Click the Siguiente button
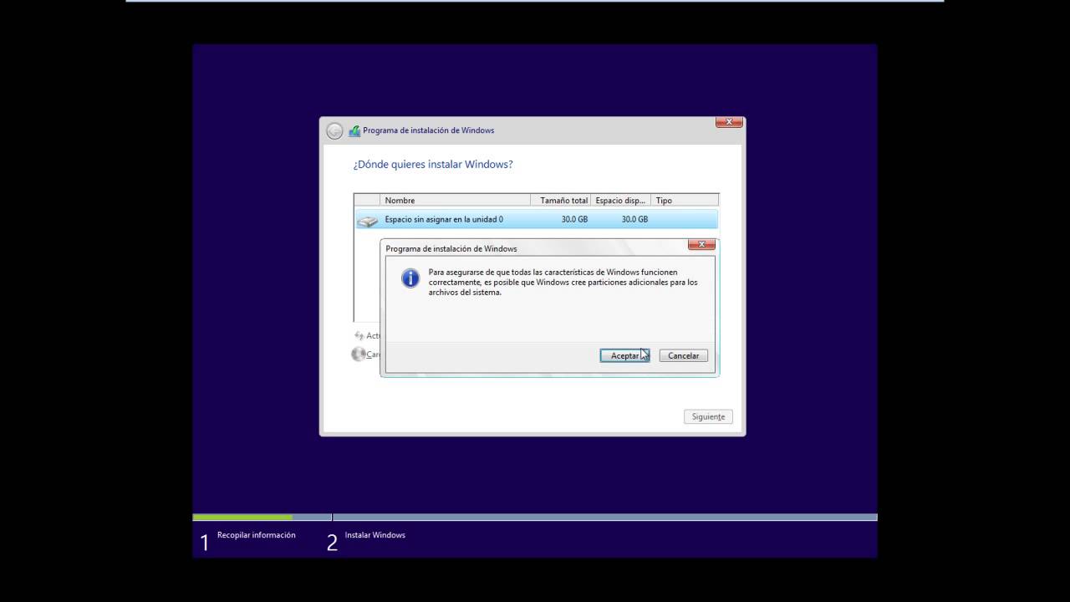 pos(708,416)
